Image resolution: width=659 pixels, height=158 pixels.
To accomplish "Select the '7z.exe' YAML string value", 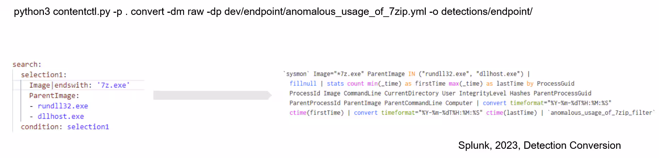I will tap(113, 85).
